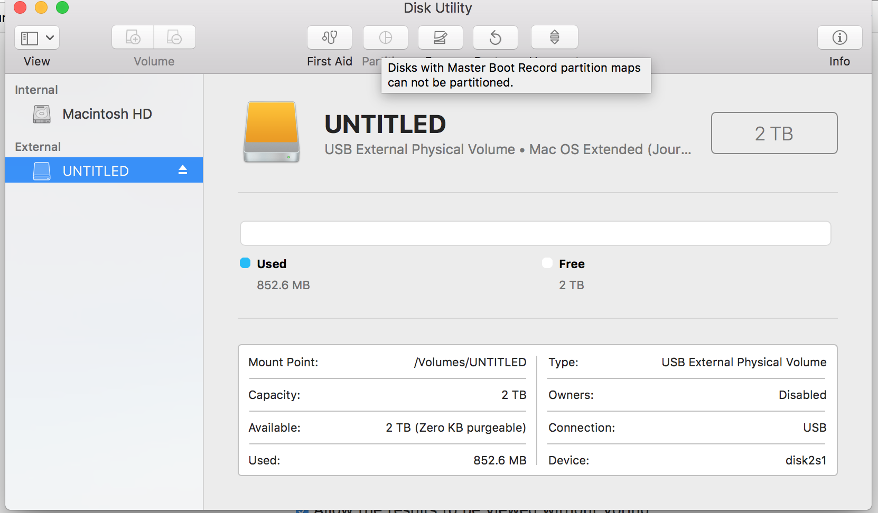Eject the UNTITLED volume using the eject icon
The width and height of the screenshot is (878, 513).
[183, 170]
